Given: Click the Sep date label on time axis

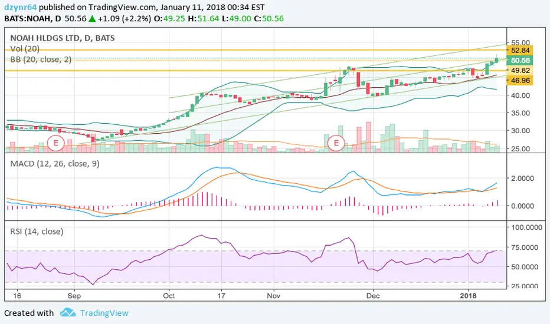Looking at the screenshot, I should click(74, 296).
